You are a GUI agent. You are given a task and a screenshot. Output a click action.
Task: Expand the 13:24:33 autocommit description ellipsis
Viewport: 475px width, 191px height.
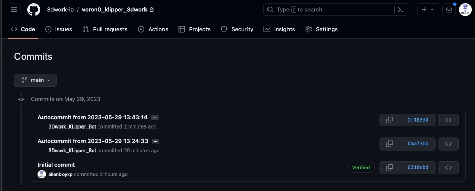click(155, 141)
